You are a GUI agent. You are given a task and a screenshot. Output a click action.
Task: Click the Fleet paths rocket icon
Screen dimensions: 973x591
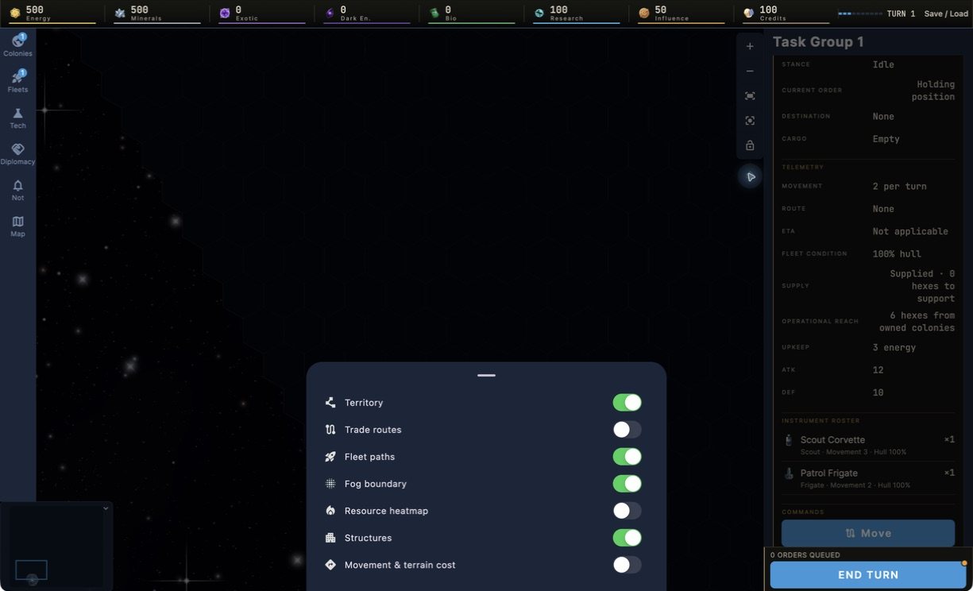(x=330, y=457)
